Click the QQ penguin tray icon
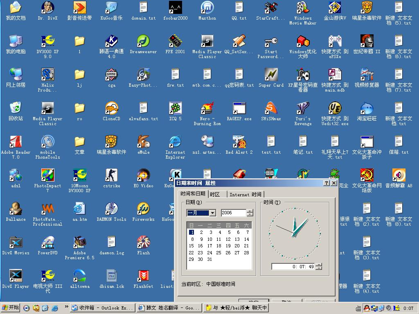Screen dimensions: 419x314 [x=367, y=308]
